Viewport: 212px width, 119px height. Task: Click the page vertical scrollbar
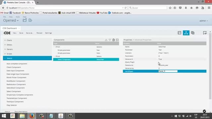(210, 66)
